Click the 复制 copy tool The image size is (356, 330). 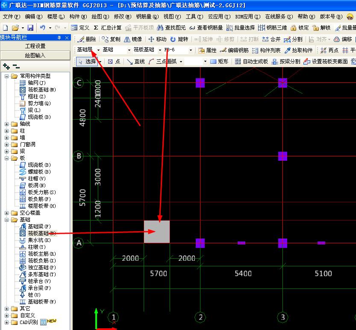[x=111, y=39]
